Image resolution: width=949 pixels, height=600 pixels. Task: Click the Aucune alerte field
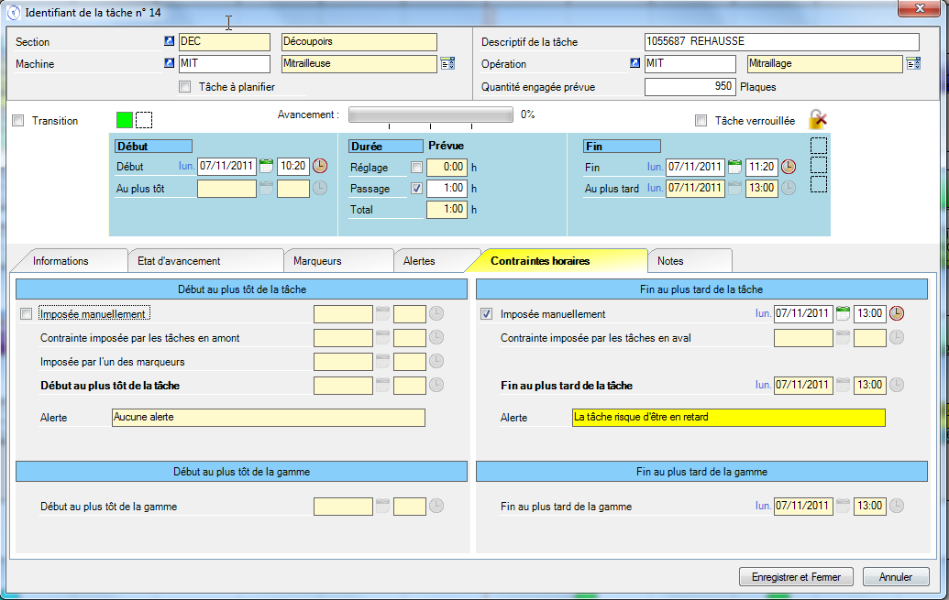269,418
